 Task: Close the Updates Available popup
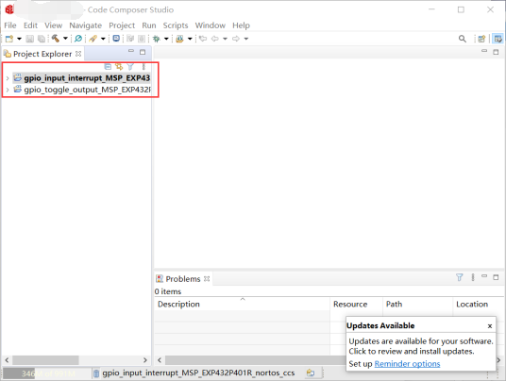(490, 326)
